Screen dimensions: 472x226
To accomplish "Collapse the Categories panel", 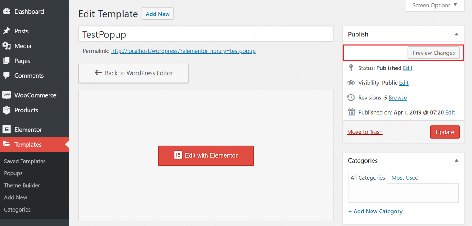I will [457, 160].
